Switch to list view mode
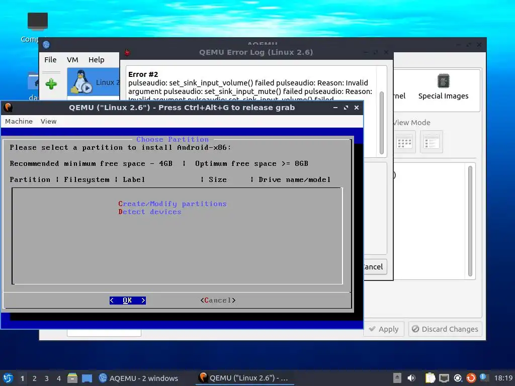 pyautogui.click(x=431, y=142)
